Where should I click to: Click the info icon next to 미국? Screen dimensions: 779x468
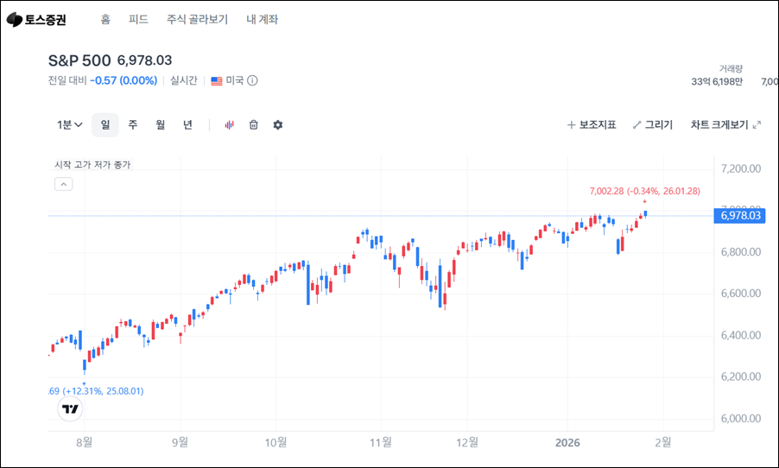[252, 80]
